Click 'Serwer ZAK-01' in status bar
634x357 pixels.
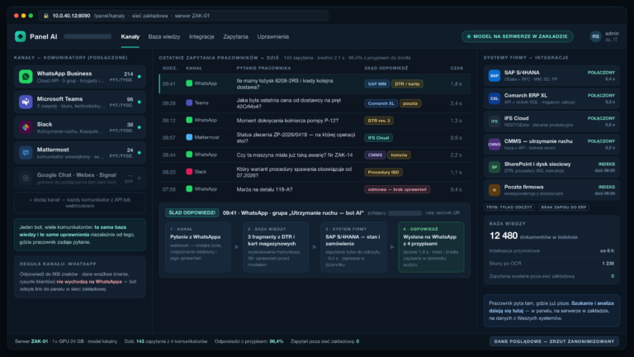coord(31,341)
